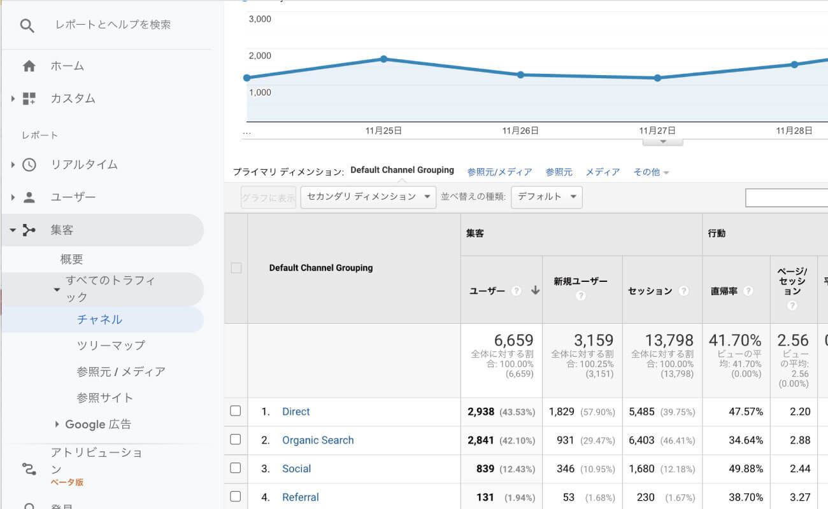This screenshot has height=509, width=828.
Task: Open the Social channel link
Action: click(x=297, y=469)
